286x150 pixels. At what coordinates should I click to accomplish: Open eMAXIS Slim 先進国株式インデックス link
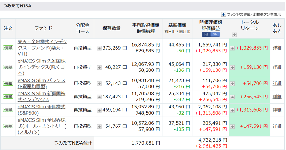click(41, 67)
